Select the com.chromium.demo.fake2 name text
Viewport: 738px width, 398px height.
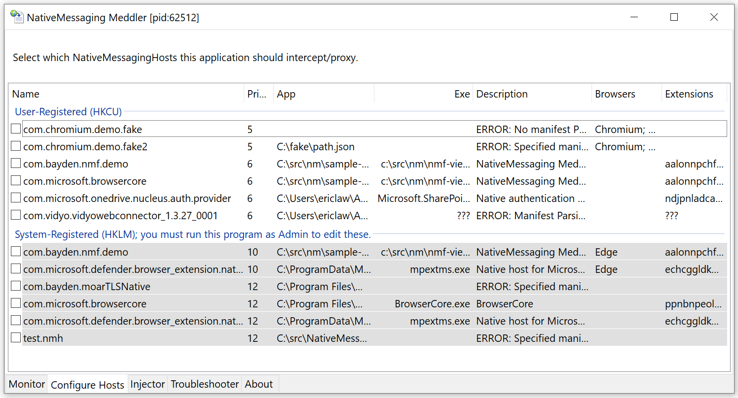click(85, 146)
